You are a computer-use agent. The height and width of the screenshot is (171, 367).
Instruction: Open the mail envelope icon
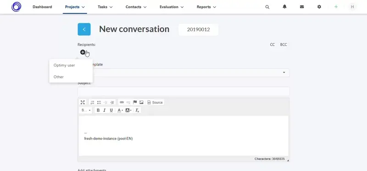(302, 7)
